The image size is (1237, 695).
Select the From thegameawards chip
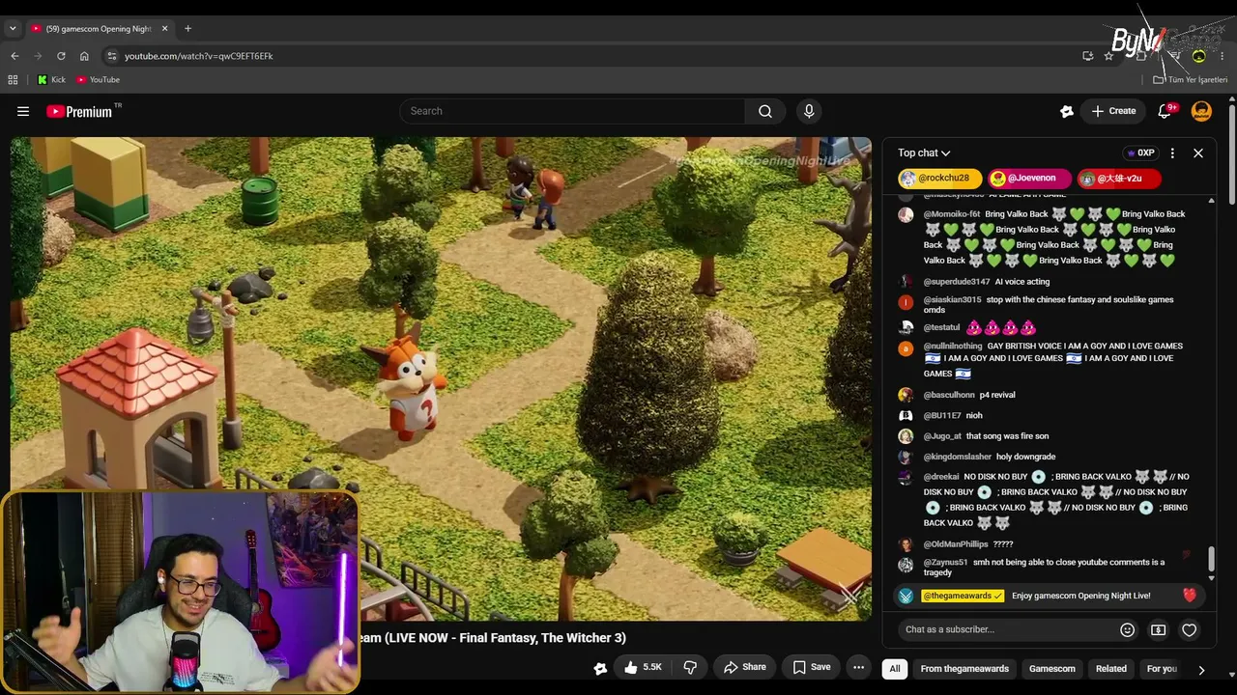964,668
